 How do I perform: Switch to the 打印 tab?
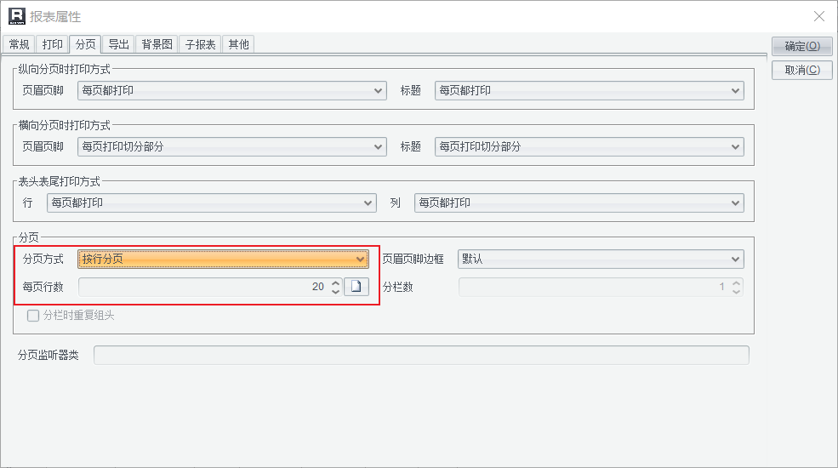click(x=53, y=44)
